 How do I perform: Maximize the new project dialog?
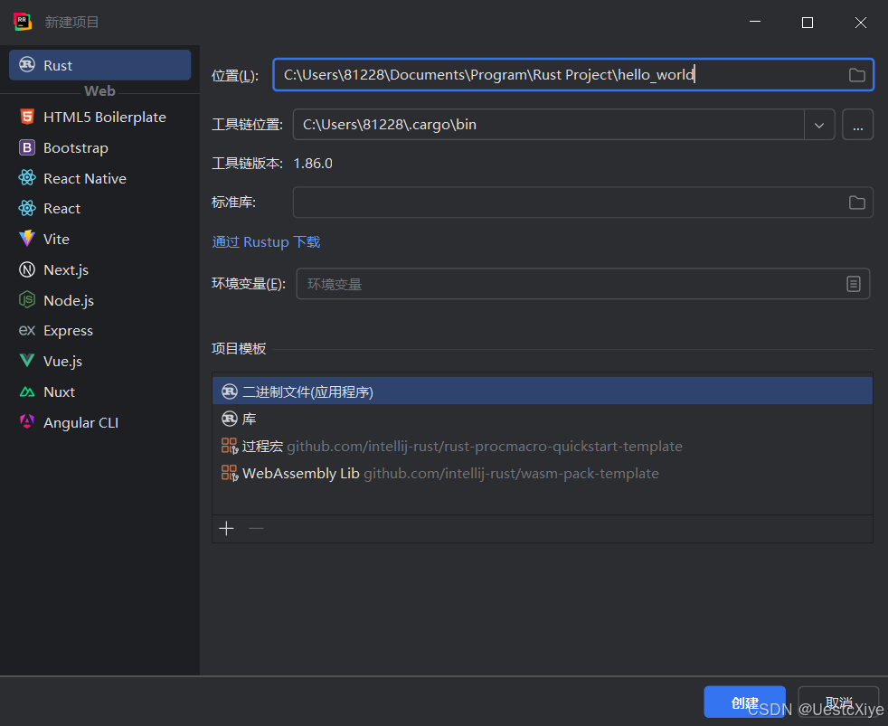808,22
